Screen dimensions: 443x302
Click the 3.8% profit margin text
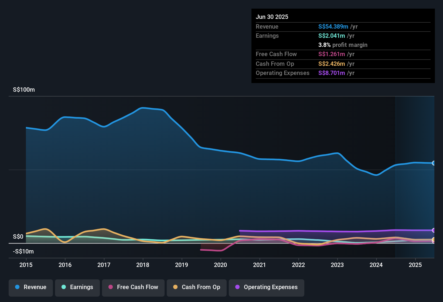[x=343, y=45]
